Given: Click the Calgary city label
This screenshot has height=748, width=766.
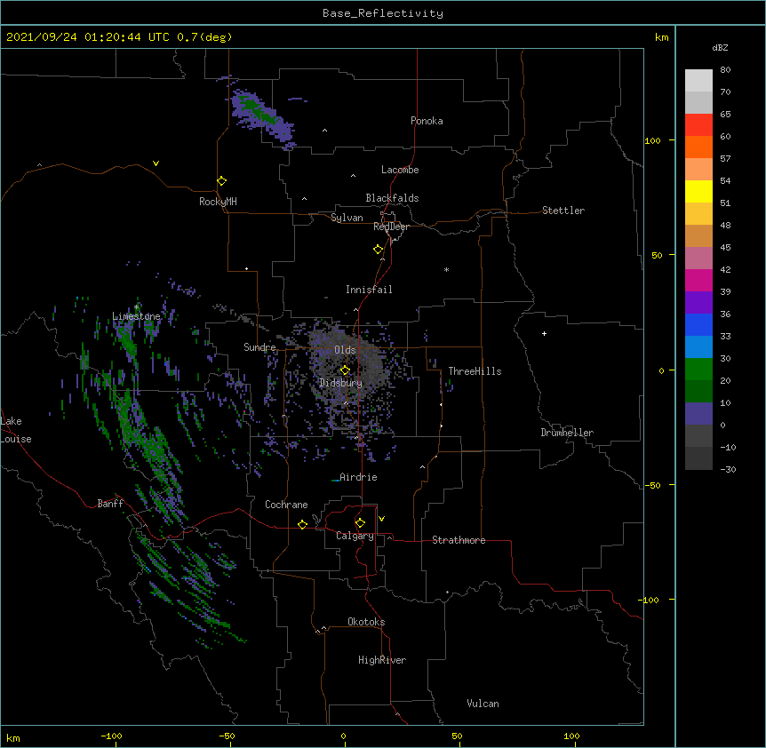Looking at the screenshot, I should pyautogui.click(x=355, y=536).
